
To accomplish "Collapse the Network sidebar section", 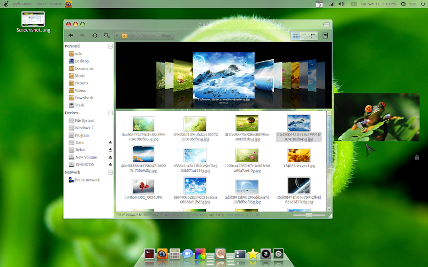I will point(110,172).
